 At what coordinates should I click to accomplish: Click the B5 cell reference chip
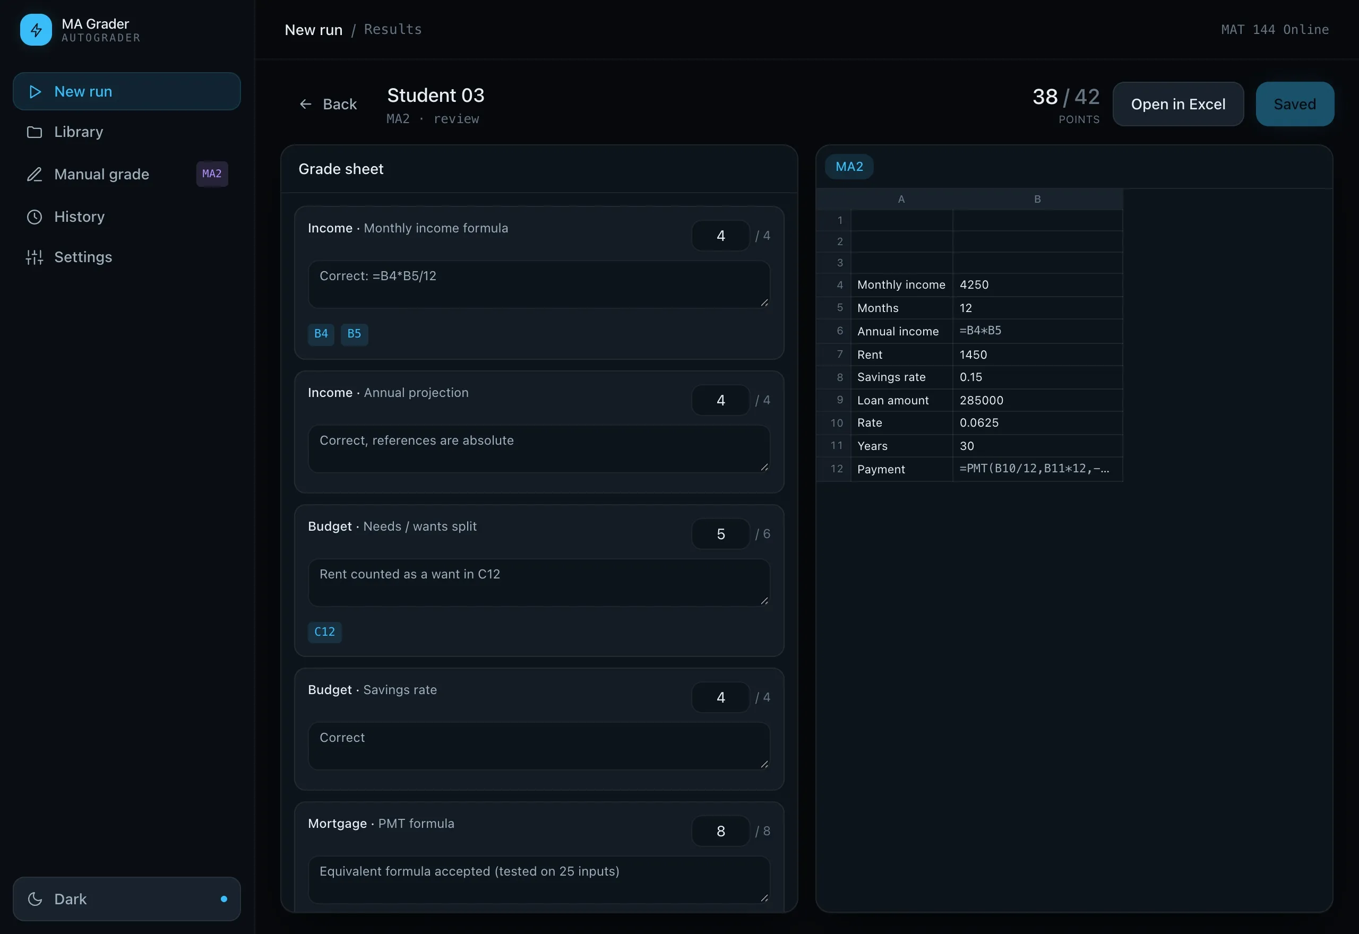coord(354,334)
